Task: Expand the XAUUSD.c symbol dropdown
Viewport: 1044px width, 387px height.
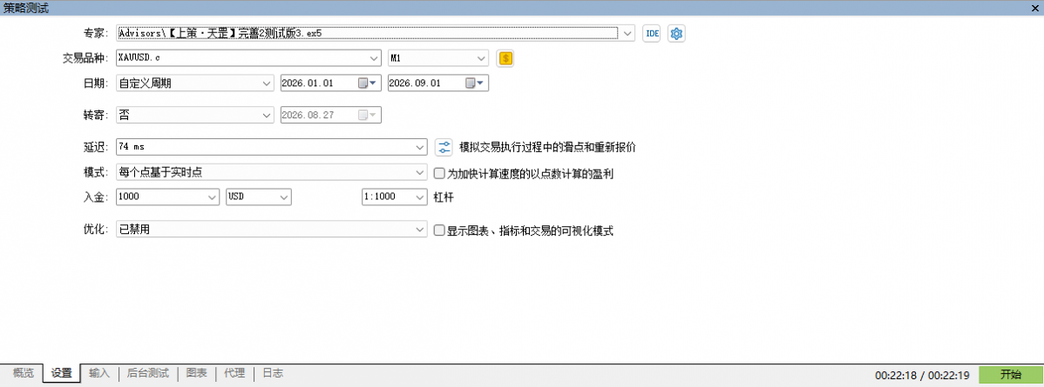Action: coord(374,58)
